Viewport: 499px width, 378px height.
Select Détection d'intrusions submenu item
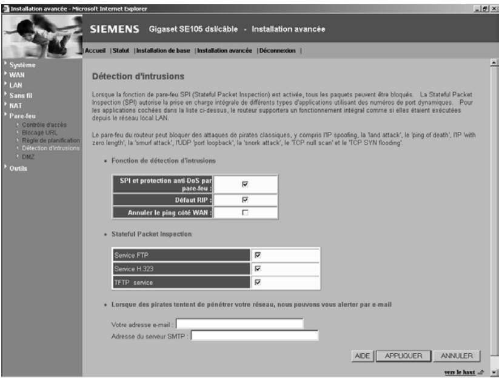[x=50, y=148]
